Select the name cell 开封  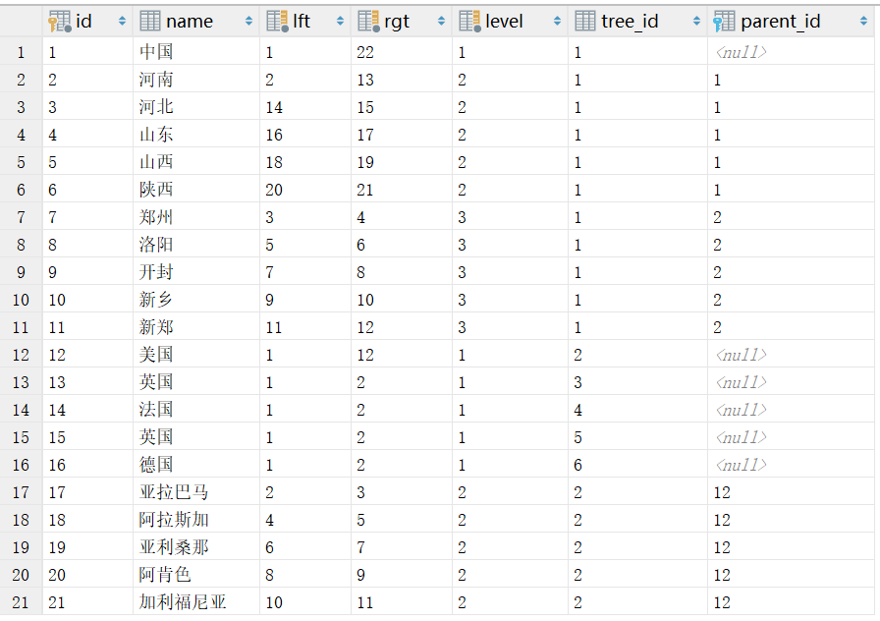click(195, 272)
